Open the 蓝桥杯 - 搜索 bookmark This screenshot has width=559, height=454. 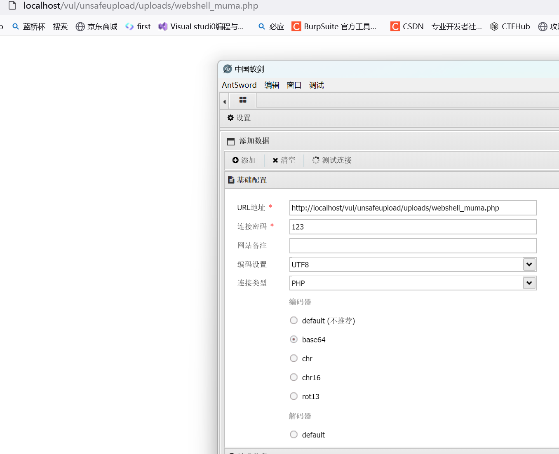(40, 27)
